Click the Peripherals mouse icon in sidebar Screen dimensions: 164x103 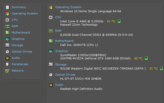7,64
